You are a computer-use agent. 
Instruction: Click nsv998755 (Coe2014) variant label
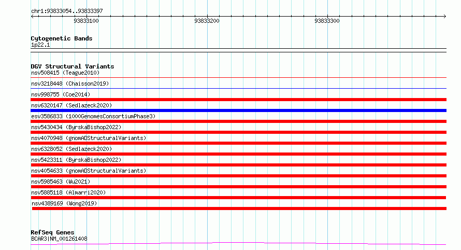click(61, 94)
